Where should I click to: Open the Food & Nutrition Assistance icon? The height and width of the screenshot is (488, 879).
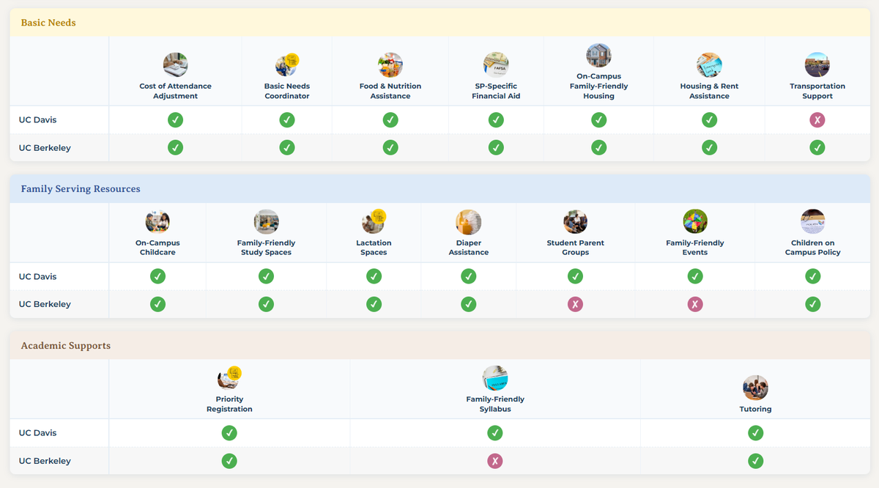point(390,65)
